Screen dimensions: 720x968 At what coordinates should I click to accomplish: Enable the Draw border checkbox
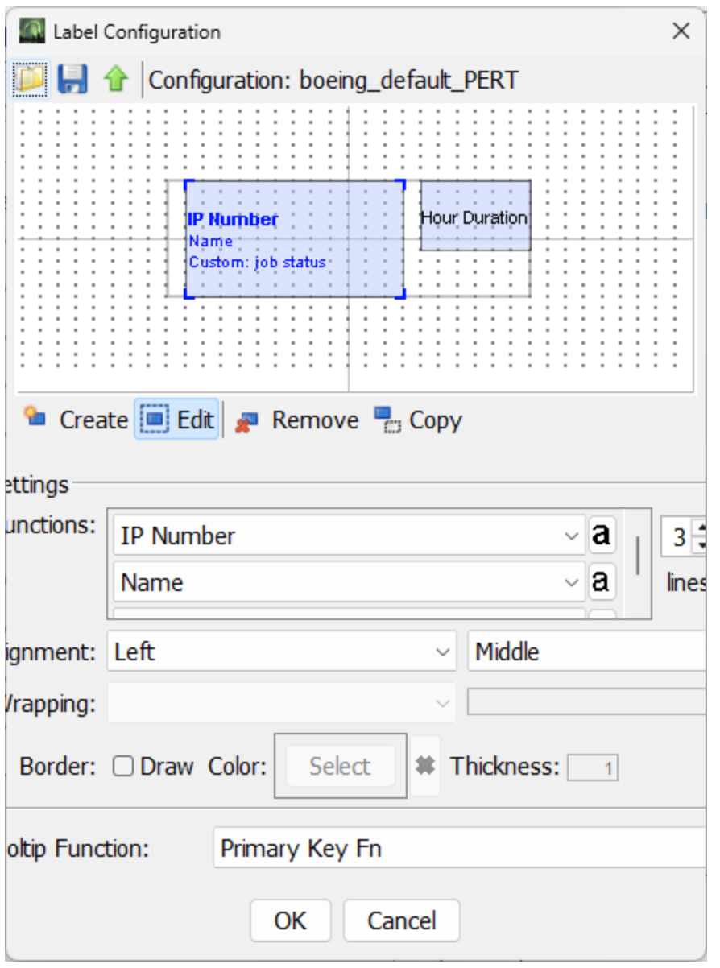tap(123, 767)
